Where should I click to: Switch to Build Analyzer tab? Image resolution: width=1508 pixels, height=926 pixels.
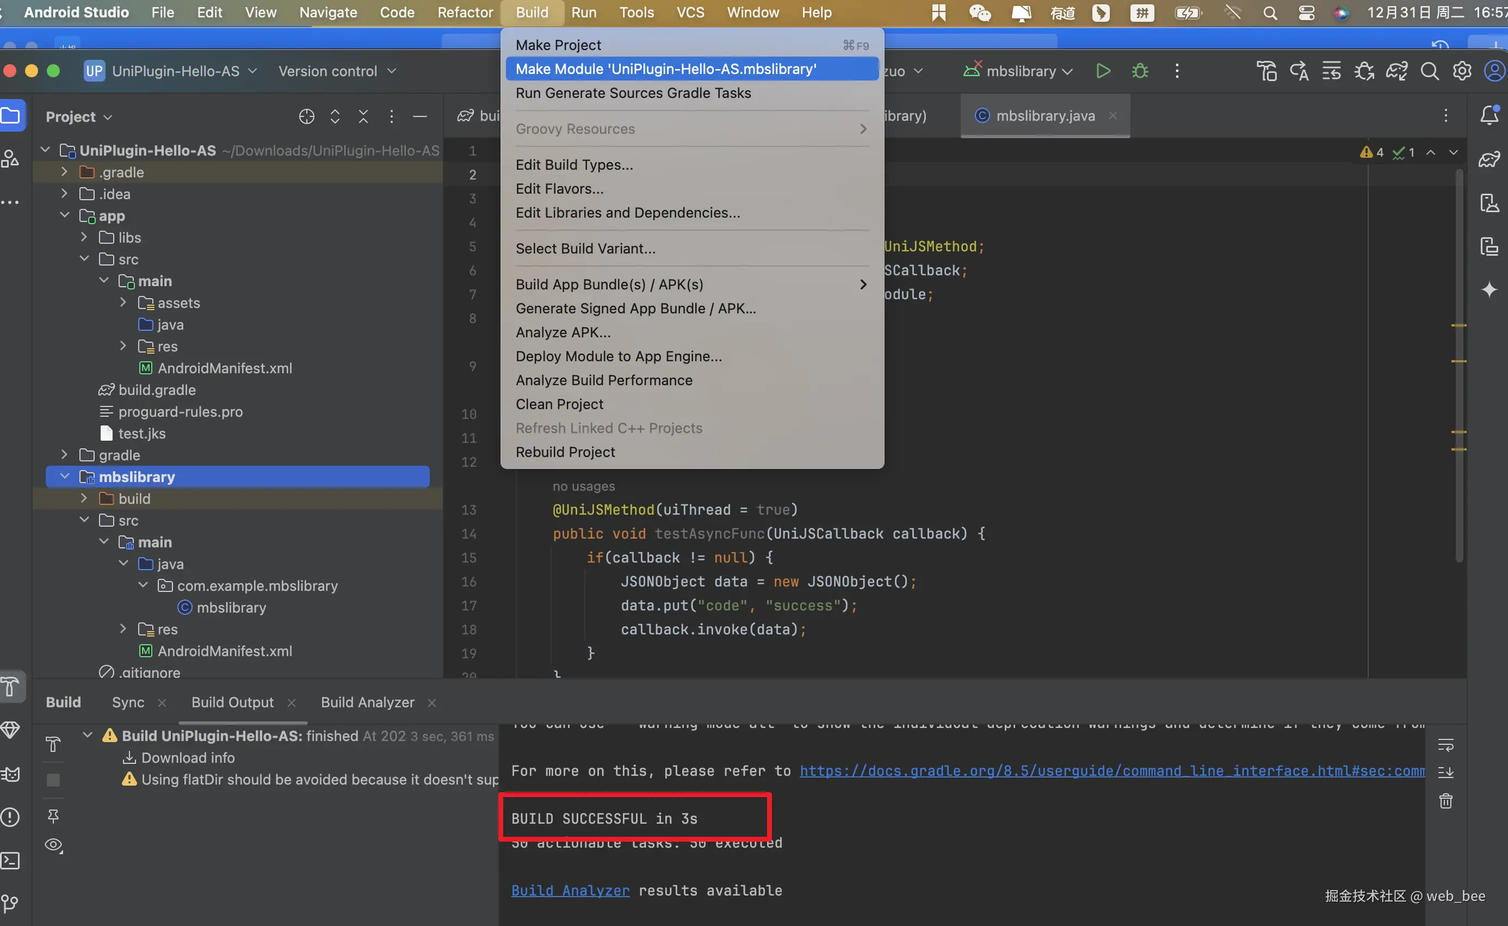click(x=367, y=702)
